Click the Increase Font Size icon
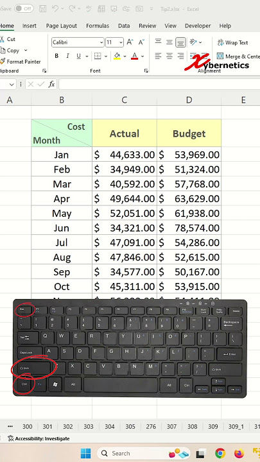Viewport: 260px width, 462px height. (x=130, y=42)
